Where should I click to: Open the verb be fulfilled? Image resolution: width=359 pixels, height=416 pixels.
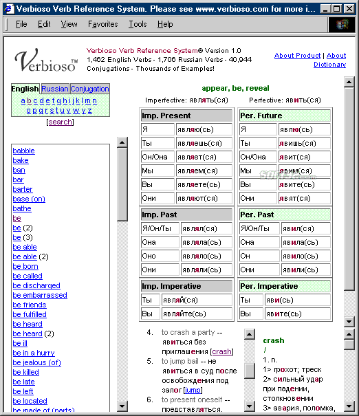(x=30, y=314)
